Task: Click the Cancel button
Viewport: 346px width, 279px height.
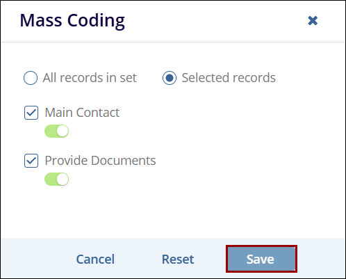Action: click(x=95, y=259)
